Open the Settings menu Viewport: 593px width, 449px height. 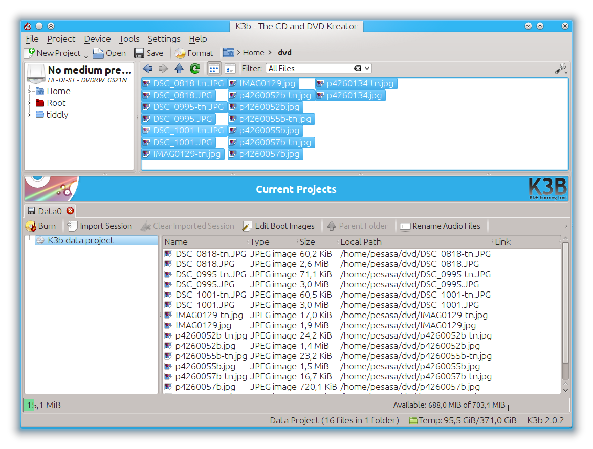coord(164,39)
